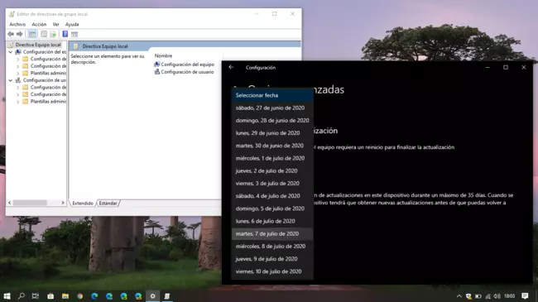The width and height of the screenshot is (538, 302).
Task: Pick miércoles, 1 de julio de 2020
Action: tap(272, 158)
